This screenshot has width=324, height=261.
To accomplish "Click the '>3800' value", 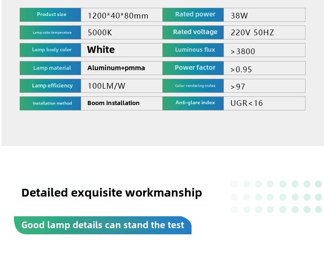I will click(243, 51).
